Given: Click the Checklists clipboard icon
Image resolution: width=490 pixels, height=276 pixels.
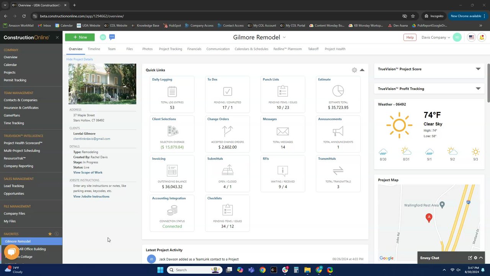Looking at the screenshot, I should point(227,210).
